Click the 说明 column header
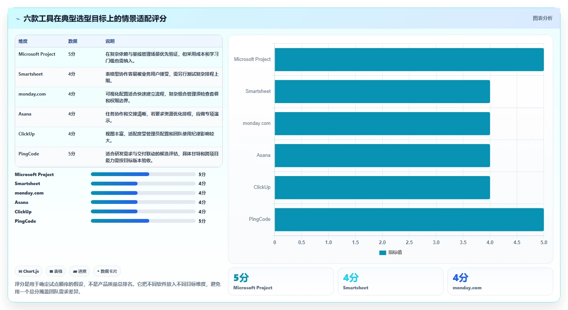Viewport: 568px width, 310px height. click(x=110, y=41)
